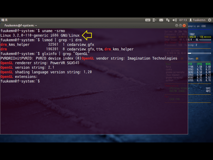
Task: Click the 'eneric on i686' conky header
Action: [x=197, y=26]
